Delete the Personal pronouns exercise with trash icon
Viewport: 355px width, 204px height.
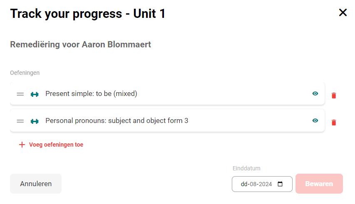click(334, 123)
